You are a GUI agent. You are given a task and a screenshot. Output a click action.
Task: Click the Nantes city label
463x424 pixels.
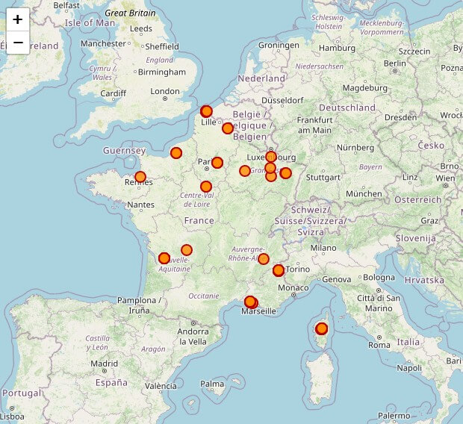141,205
